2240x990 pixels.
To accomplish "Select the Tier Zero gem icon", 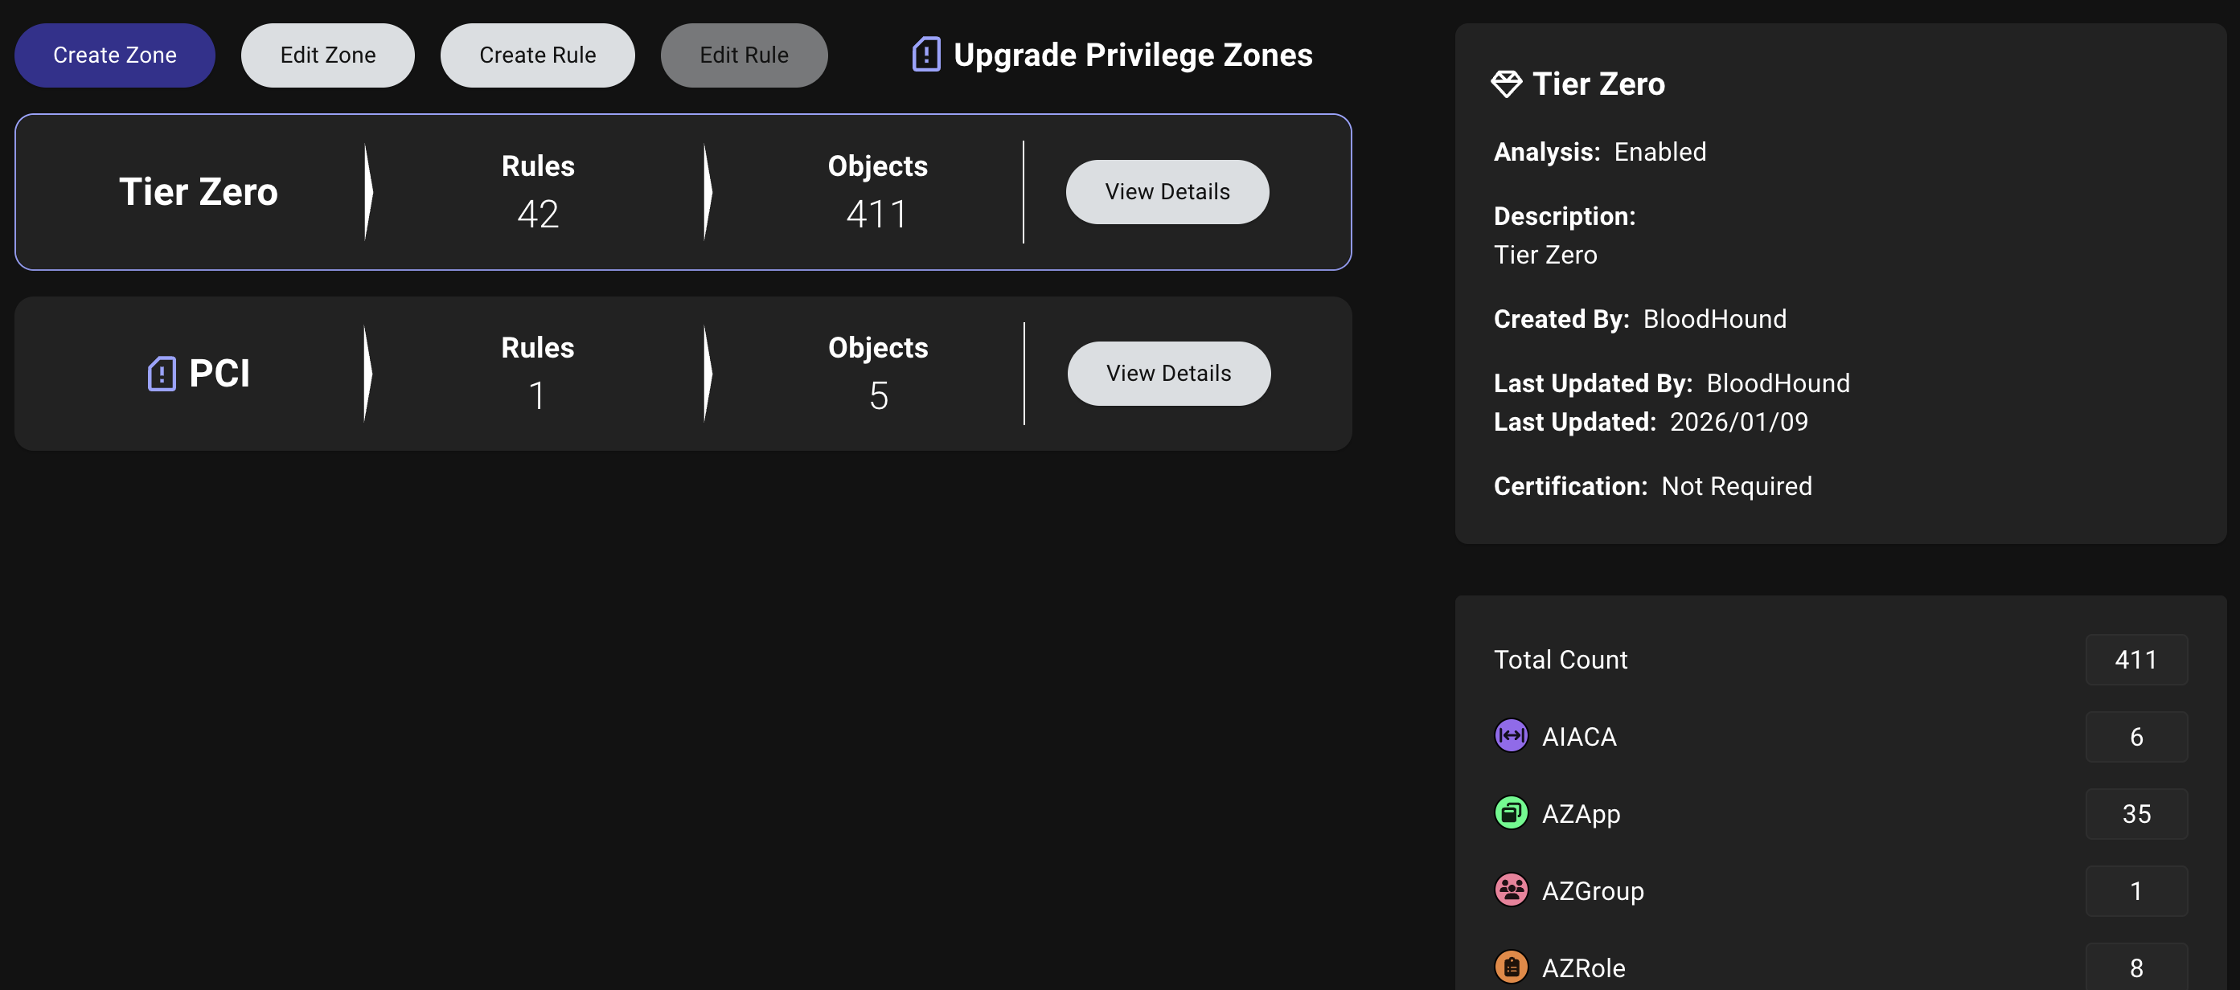I will [x=1507, y=84].
